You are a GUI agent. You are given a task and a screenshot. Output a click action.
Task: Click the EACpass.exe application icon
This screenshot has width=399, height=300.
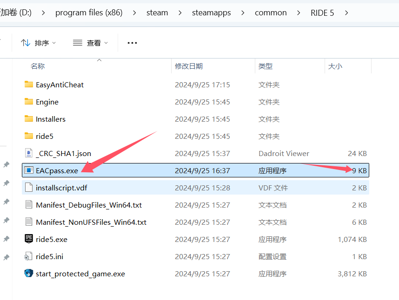tap(29, 170)
